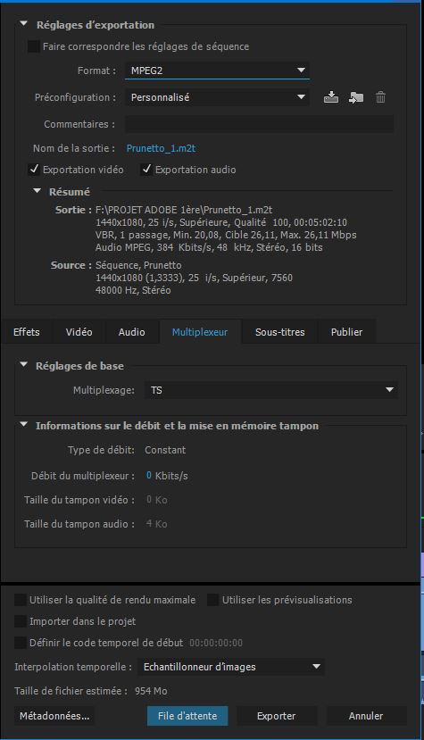Enable 'Utiliser les prévisualisations' checkbox
The image size is (424, 740).
(213, 600)
